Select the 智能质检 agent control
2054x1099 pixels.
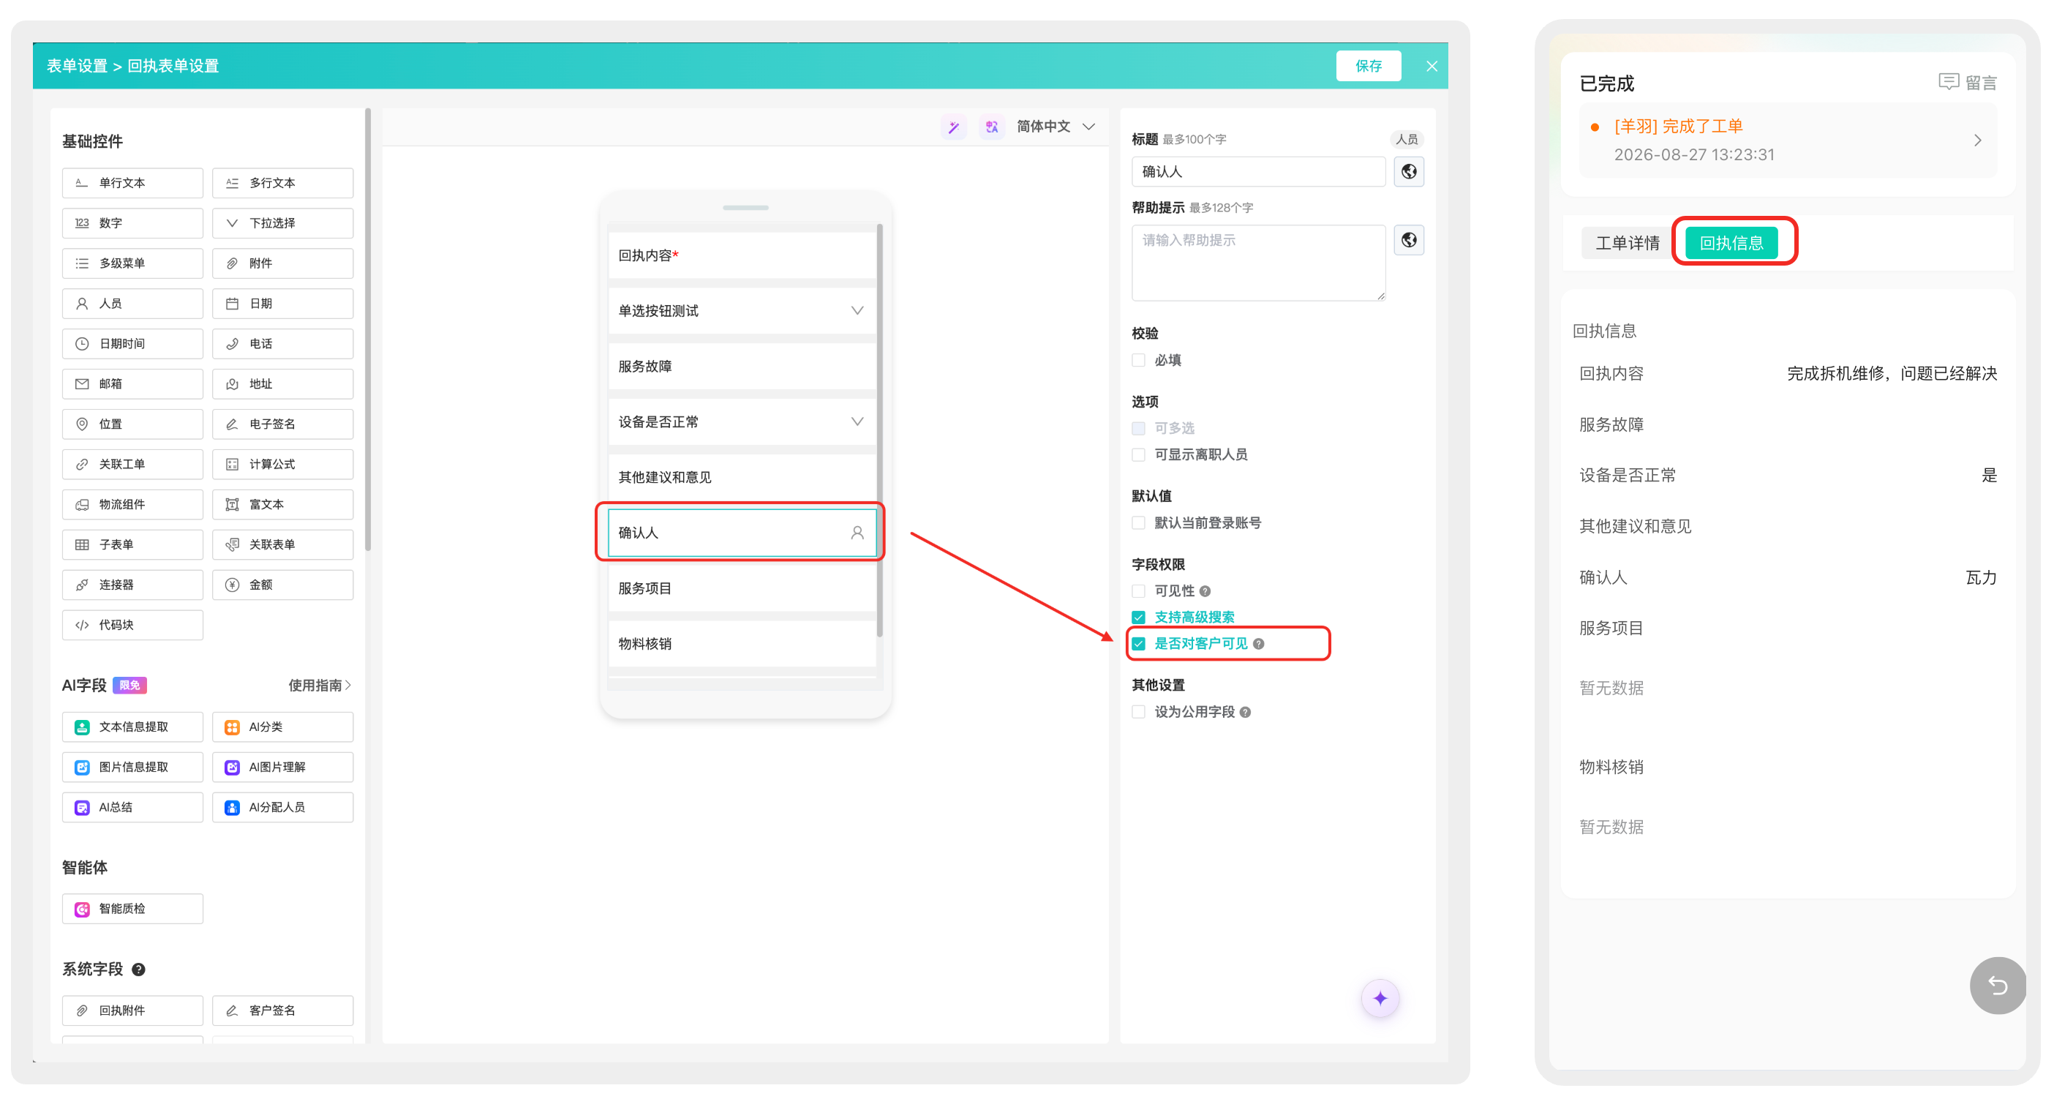[132, 909]
